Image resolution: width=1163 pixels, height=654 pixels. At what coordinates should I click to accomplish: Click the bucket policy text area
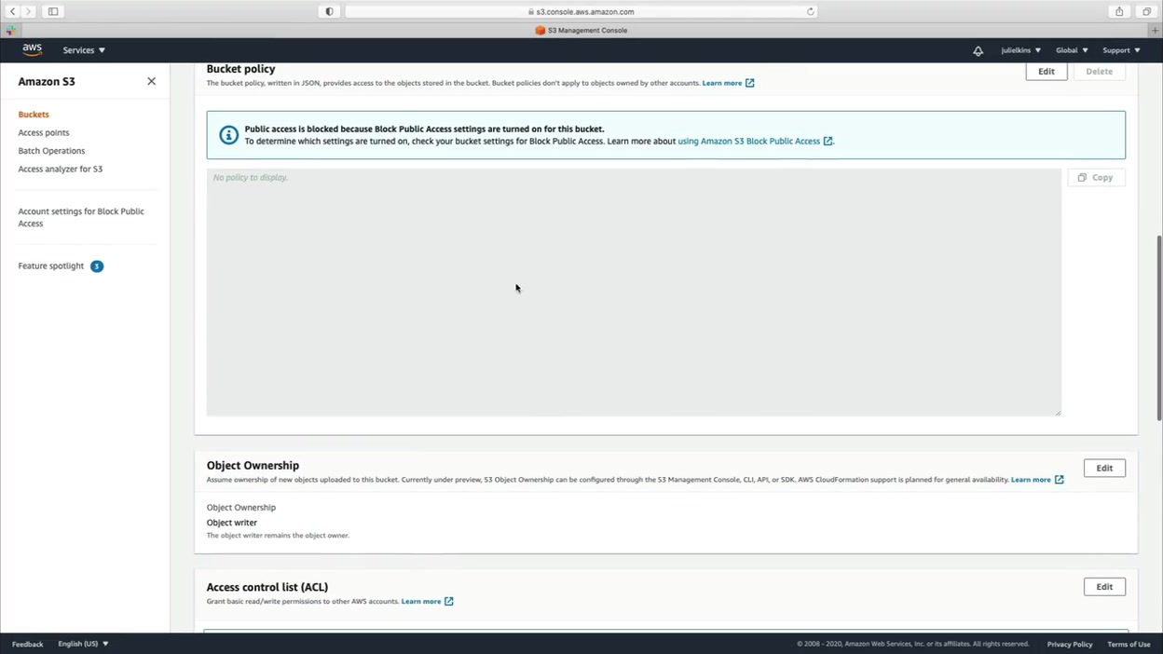(x=634, y=293)
